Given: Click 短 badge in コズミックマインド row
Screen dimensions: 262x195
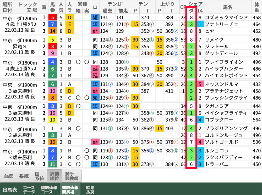Looking at the screenshot, I should pyautogui.click(x=95, y=18).
